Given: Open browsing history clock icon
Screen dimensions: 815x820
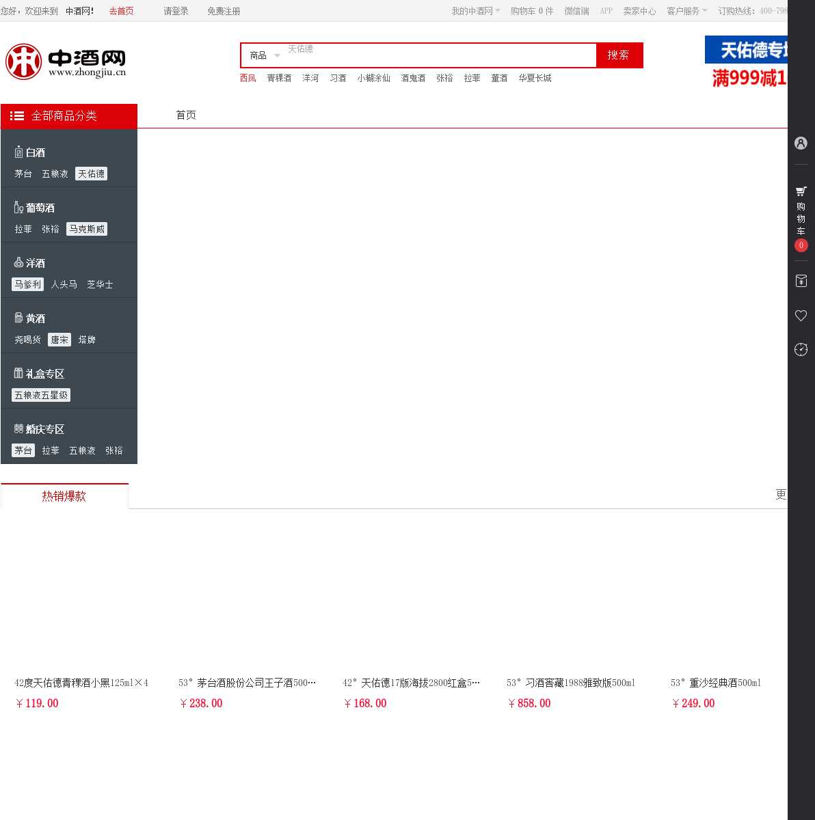Looking at the screenshot, I should pos(801,349).
